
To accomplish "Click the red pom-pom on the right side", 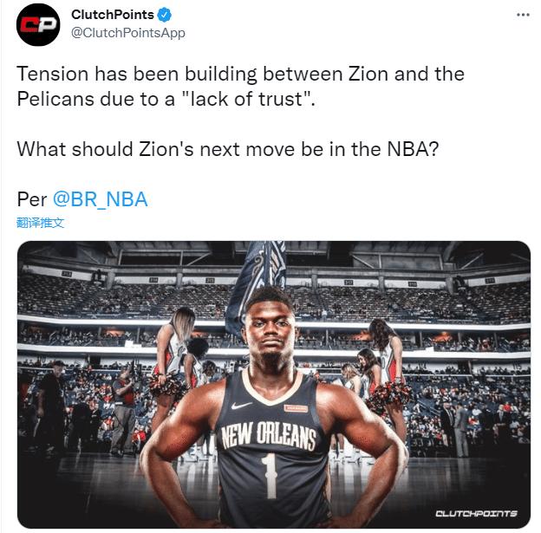I will coord(390,395).
